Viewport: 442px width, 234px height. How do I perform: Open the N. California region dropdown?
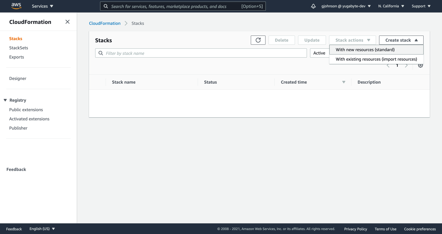[391, 6]
